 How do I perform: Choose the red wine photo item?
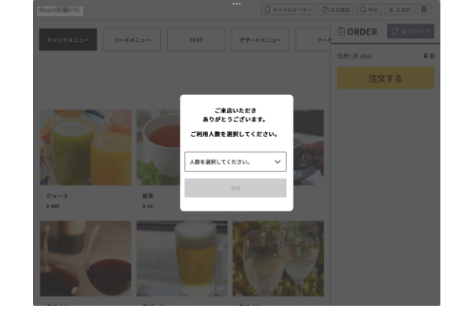coord(86,259)
